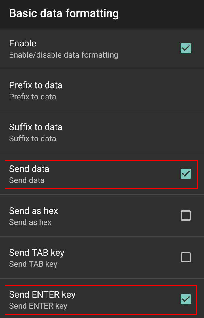This screenshot has width=204, height=318.
Task: Click the Basic data formatting header title
Action: [64, 13]
